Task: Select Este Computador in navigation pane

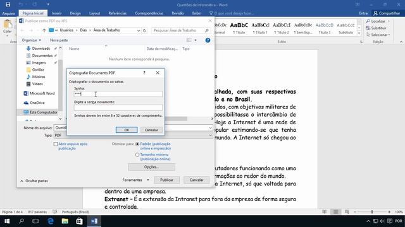Action: pos(40,112)
